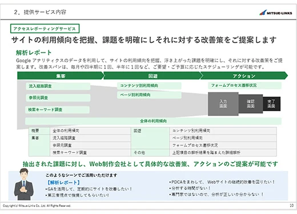Click the Mitsue-Links logo
This screenshot has height=214, width=297.
click(x=275, y=13)
